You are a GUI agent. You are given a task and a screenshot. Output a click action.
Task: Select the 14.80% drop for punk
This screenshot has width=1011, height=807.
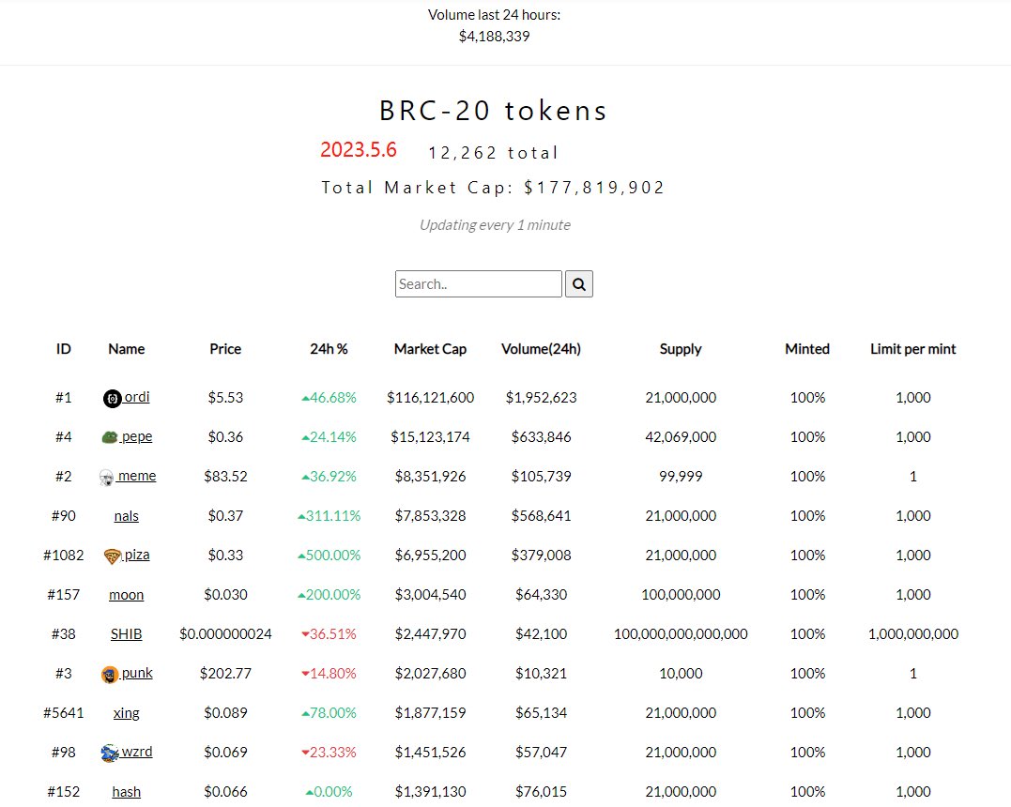[x=329, y=673]
